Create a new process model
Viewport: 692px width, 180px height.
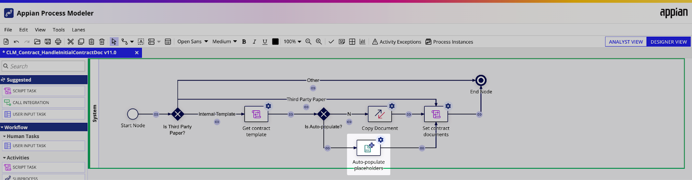point(6,42)
